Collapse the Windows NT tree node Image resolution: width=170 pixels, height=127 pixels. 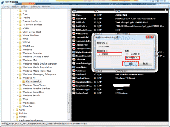[x=17, y=78]
